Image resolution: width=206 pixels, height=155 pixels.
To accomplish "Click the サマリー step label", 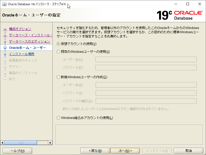I will click(15, 67).
